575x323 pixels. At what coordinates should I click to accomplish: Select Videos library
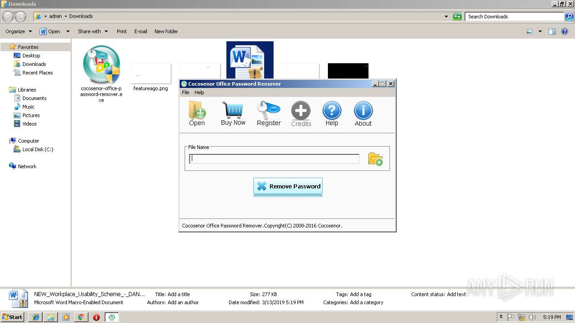tap(30, 124)
